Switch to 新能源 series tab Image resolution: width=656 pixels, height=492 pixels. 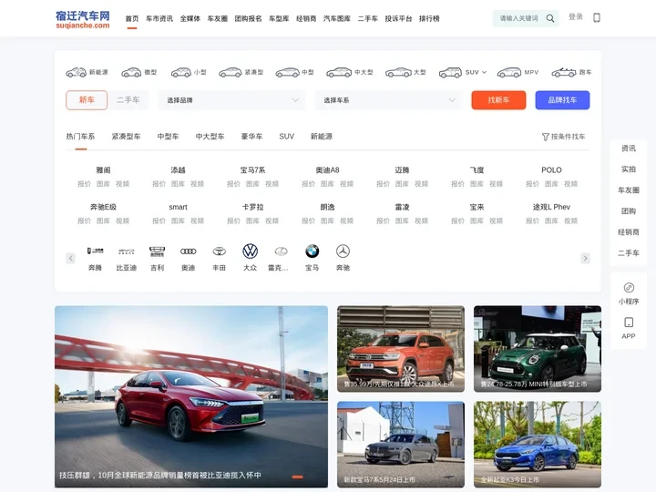pyautogui.click(x=322, y=137)
